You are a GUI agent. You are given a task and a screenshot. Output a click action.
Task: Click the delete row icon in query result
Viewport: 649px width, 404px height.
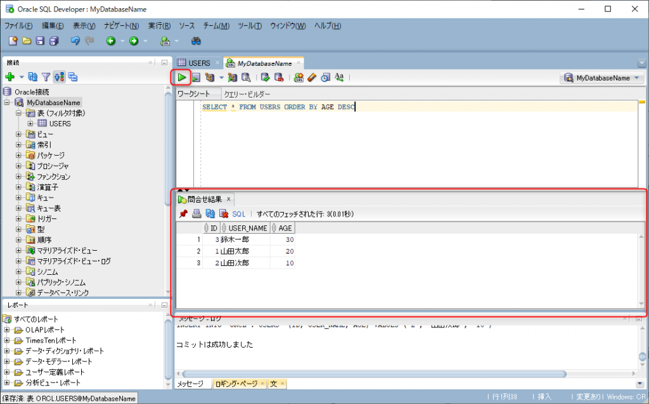(x=224, y=214)
